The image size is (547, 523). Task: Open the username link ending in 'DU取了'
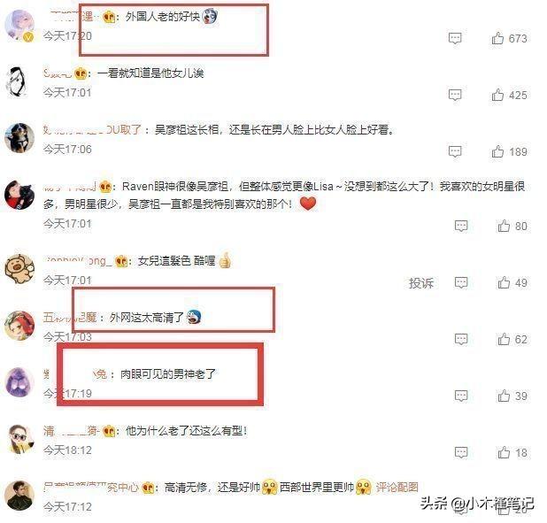click(x=92, y=129)
